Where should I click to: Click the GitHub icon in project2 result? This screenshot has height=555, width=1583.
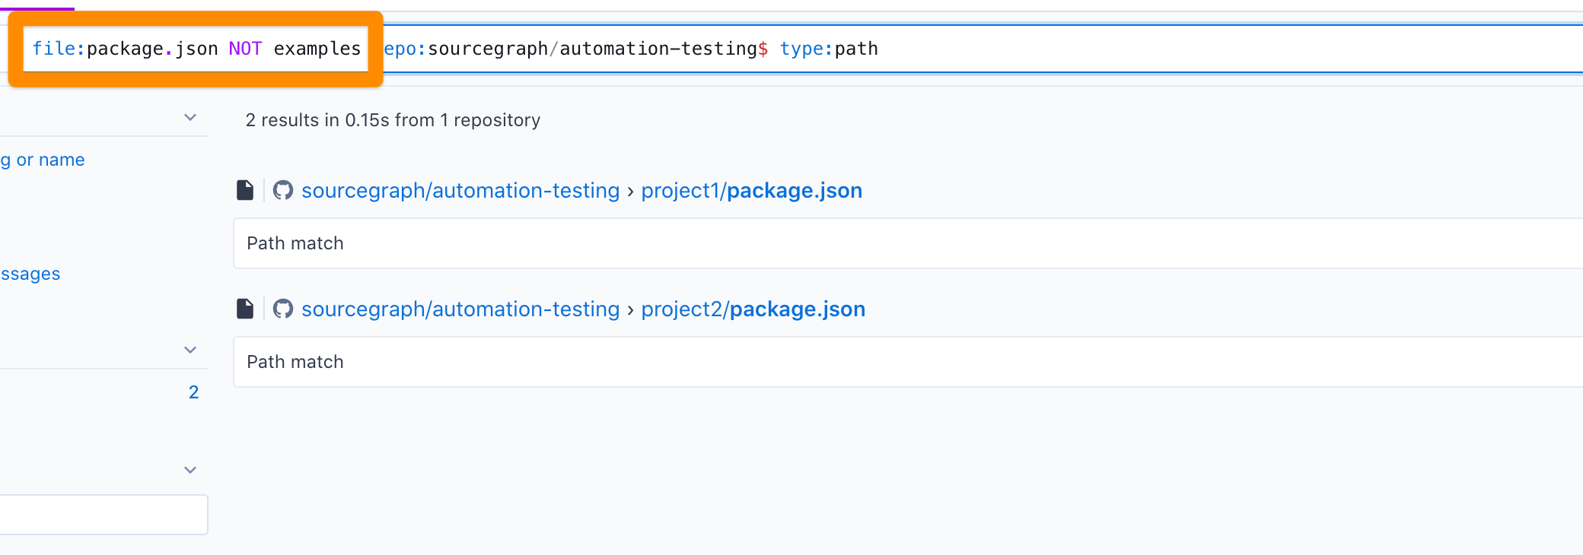pos(283,309)
